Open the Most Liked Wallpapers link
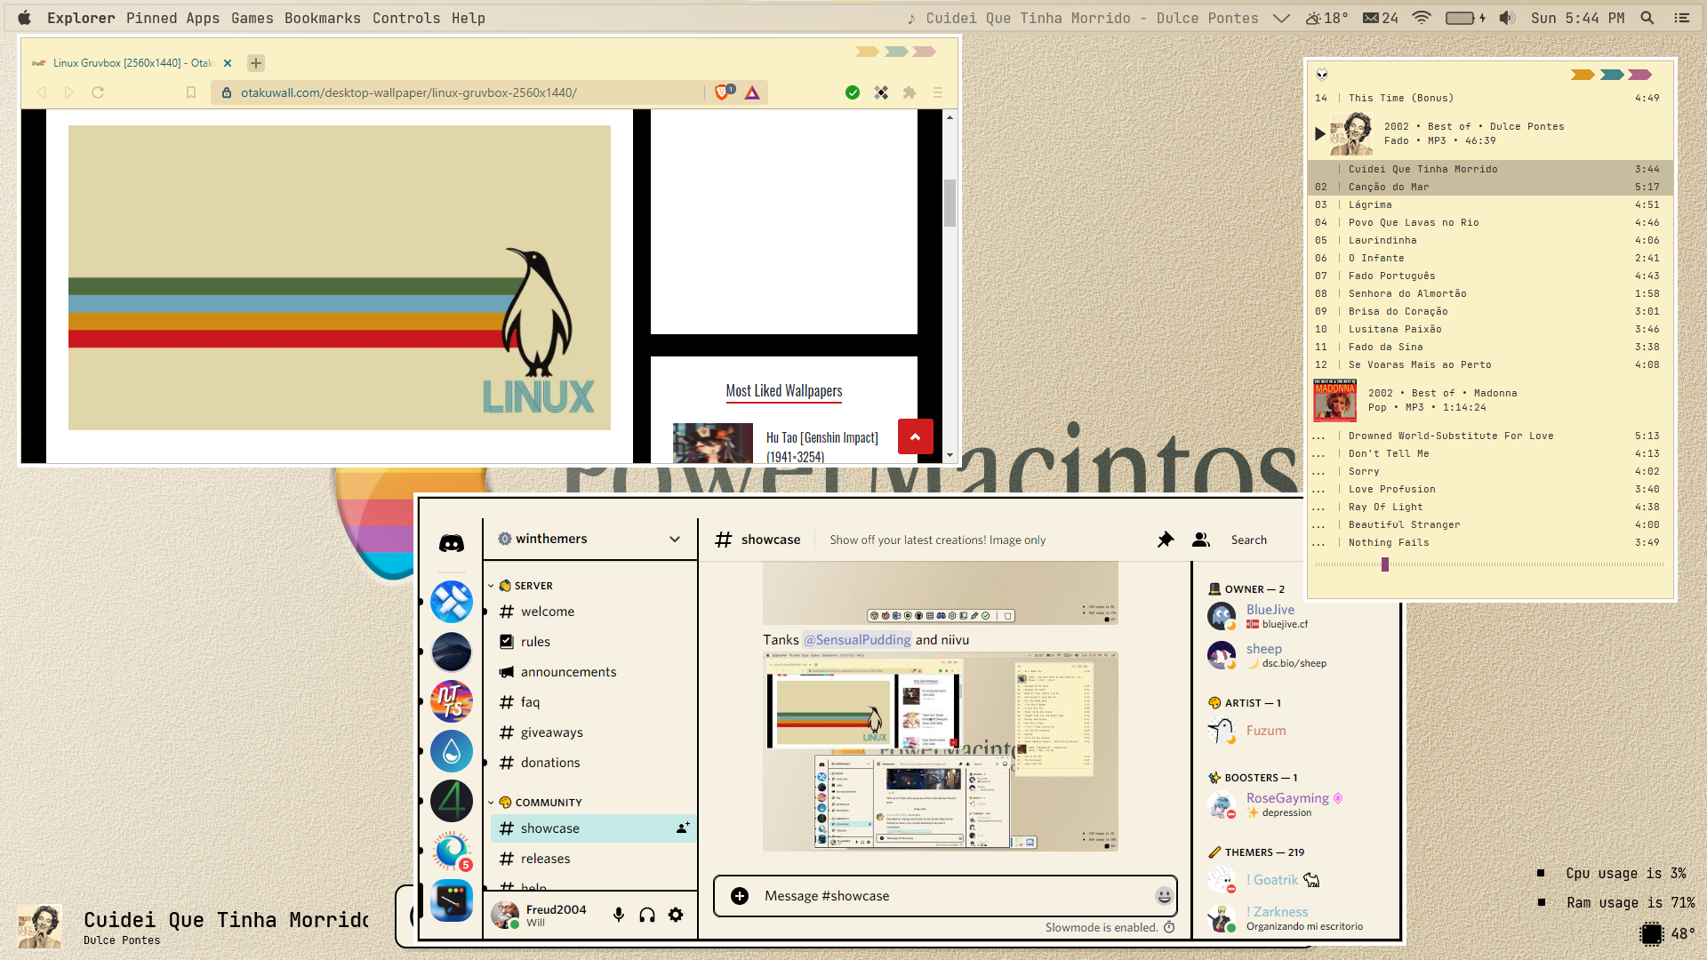 (x=783, y=391)
